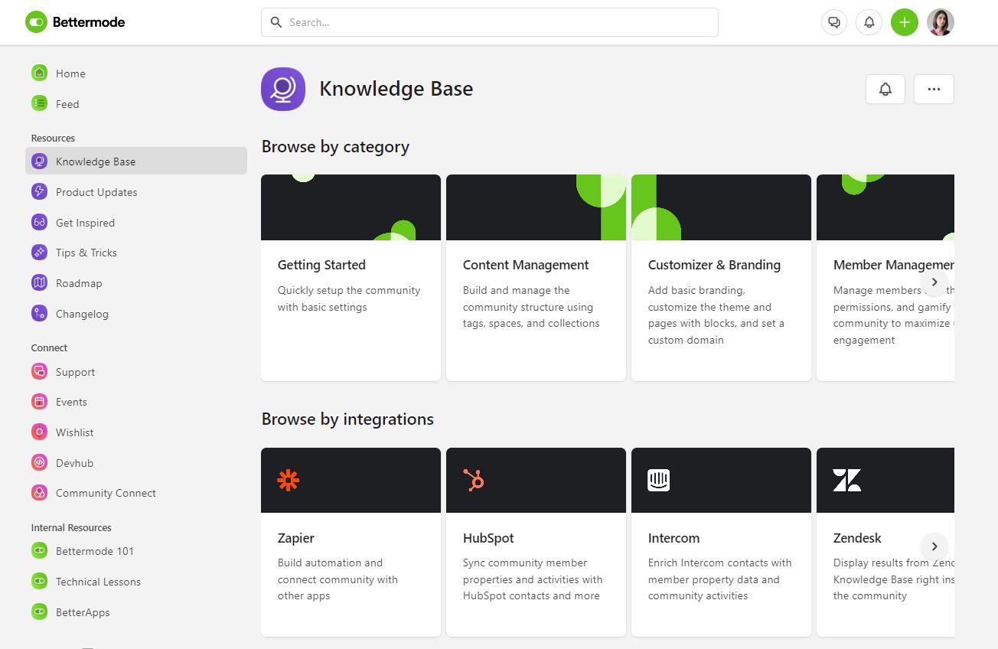Click the 'Browse by category' heading

(335, 147)
